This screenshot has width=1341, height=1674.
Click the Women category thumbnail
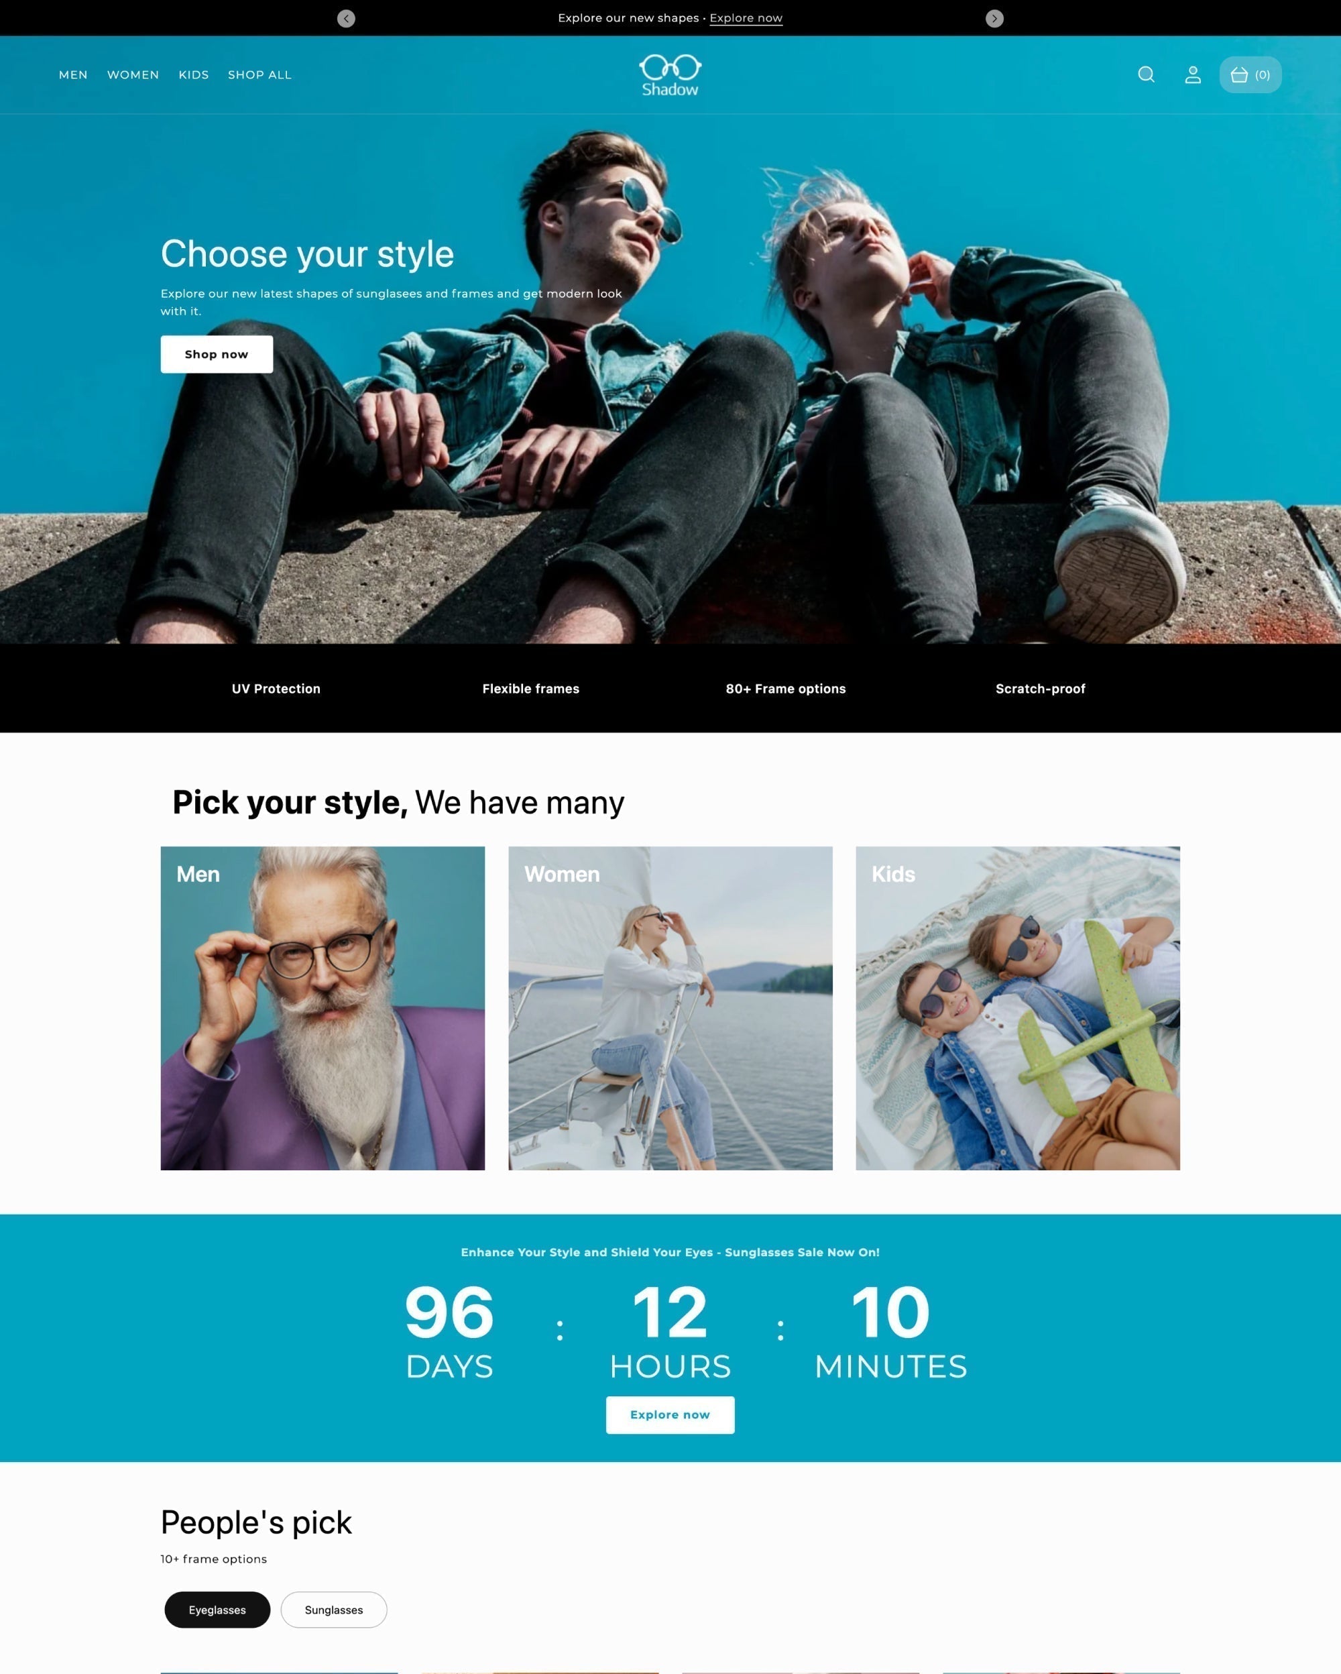669,1007
